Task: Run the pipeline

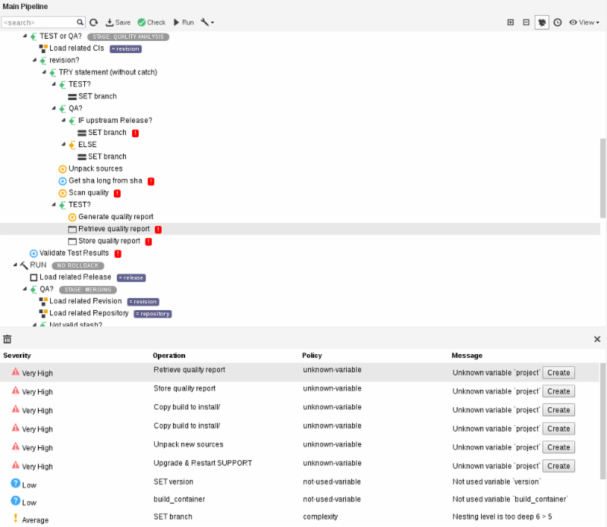Action: 184,23
